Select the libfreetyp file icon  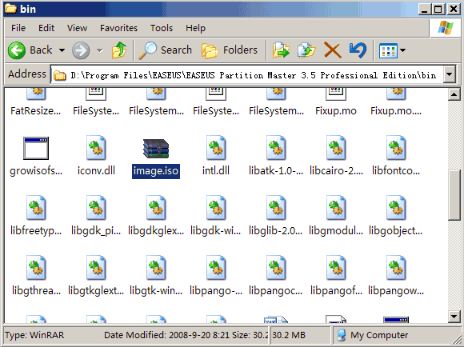[x=36, y=208]
